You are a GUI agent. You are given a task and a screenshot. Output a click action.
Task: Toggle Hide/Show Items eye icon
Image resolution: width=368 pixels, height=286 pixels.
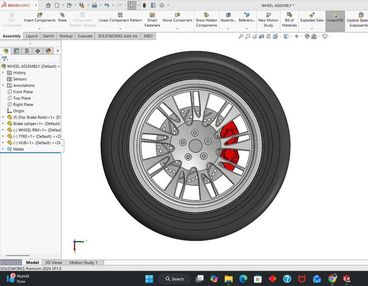tap(297, 36)
